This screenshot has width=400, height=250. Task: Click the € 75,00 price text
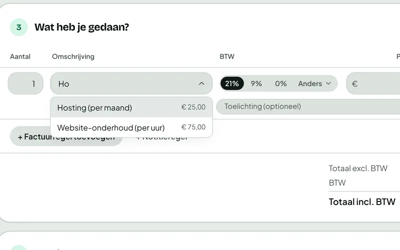pos(193,127)
